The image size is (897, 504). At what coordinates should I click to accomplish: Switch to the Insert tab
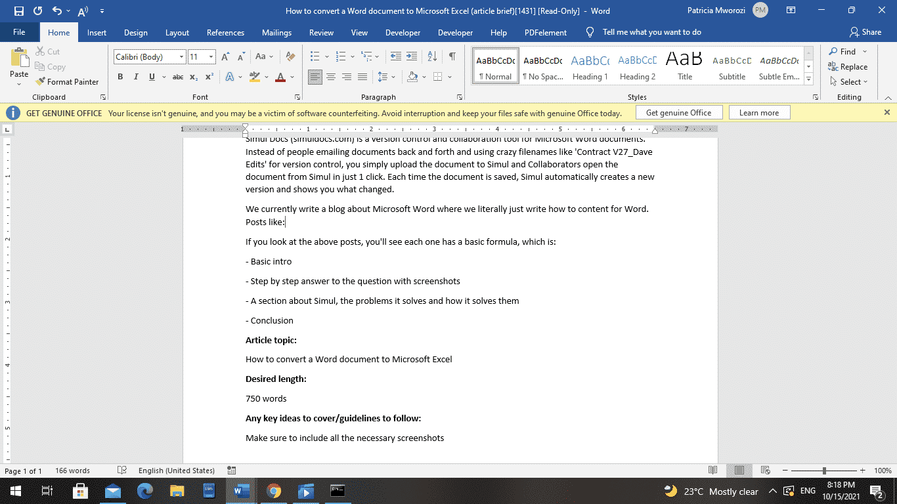[97, 32]
